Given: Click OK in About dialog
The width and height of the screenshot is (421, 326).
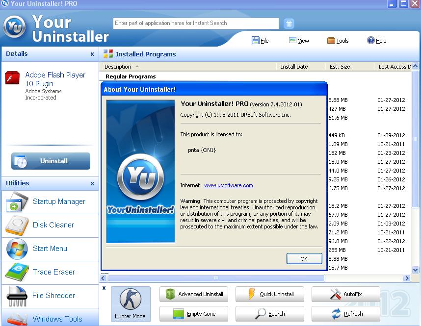Looking at the screenshot, I should click(x=304, y=259).
